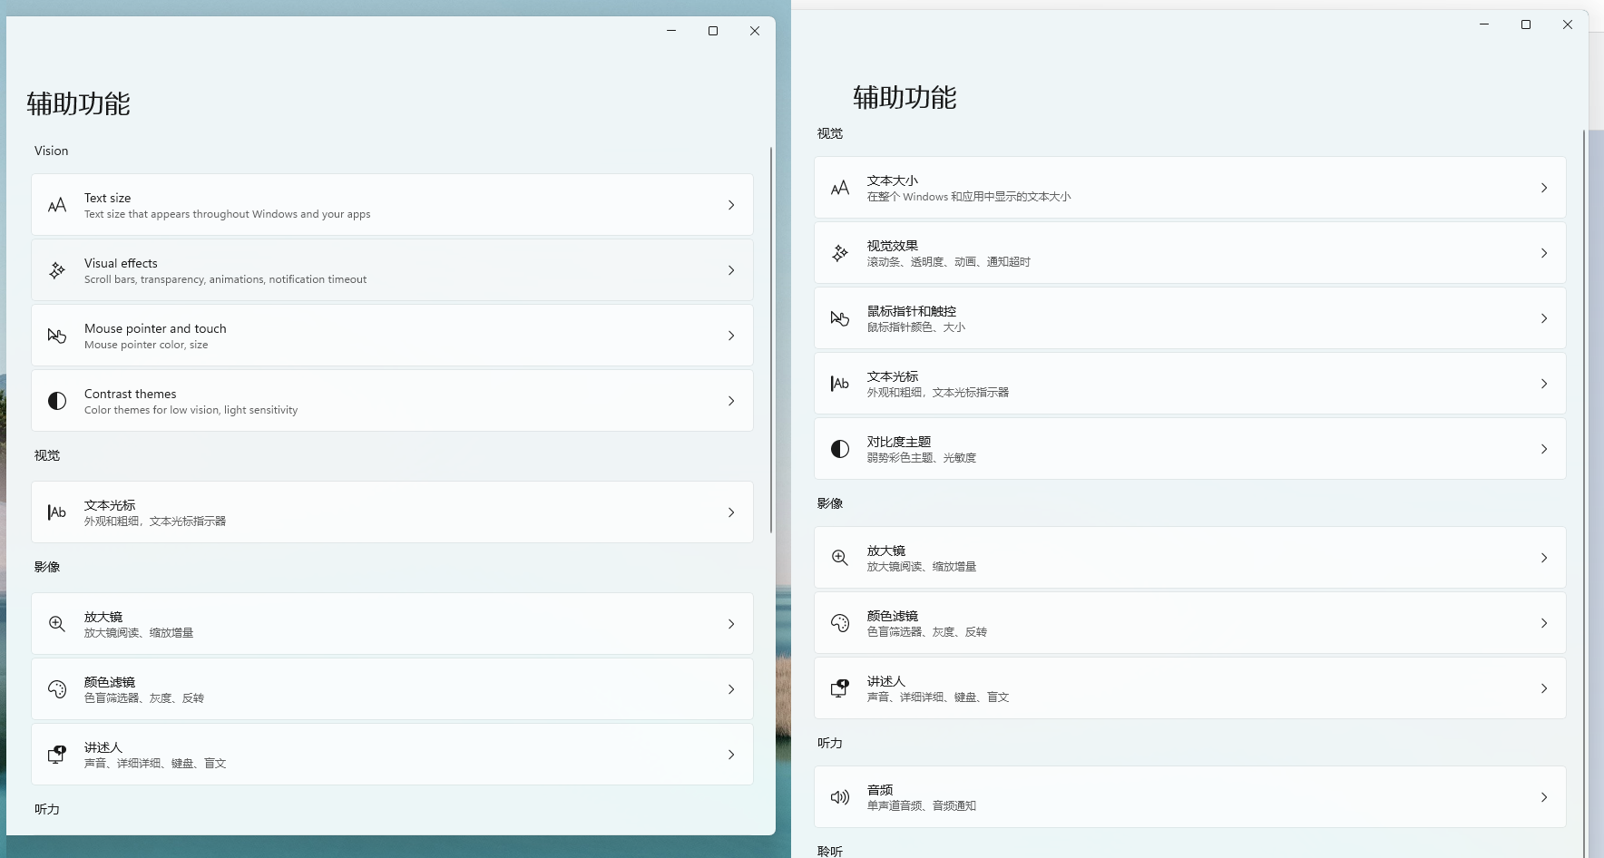Click the chevron on Contrast themes row
Image resolution: width=1604 pixels, height=858 pixels.
tap(731, 401)
